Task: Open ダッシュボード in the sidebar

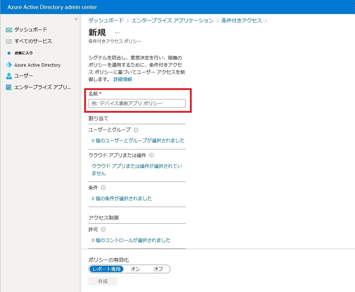Action: pos(31,30)
